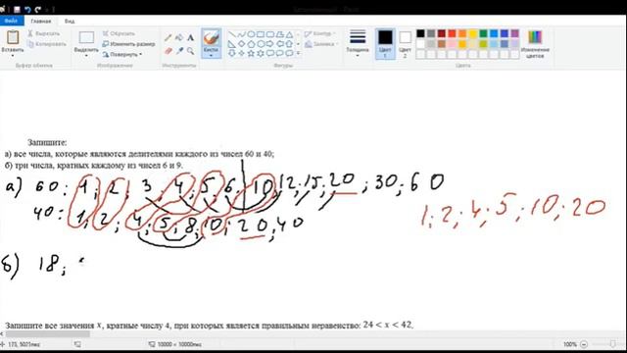
Task: Pick the yellow color swatch
Action: pyautogui.click(x=472, y=33)
